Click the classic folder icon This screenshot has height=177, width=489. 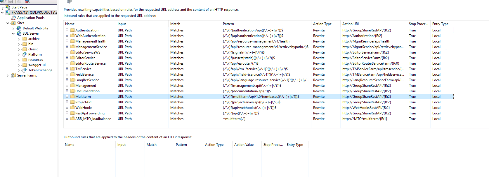(25, 49)
